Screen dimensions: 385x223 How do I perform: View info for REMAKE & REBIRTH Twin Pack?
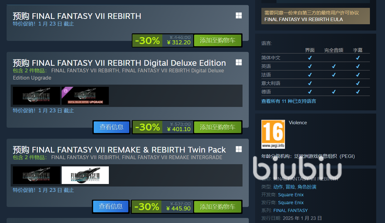pyautogui.click(x=111, y=206)
